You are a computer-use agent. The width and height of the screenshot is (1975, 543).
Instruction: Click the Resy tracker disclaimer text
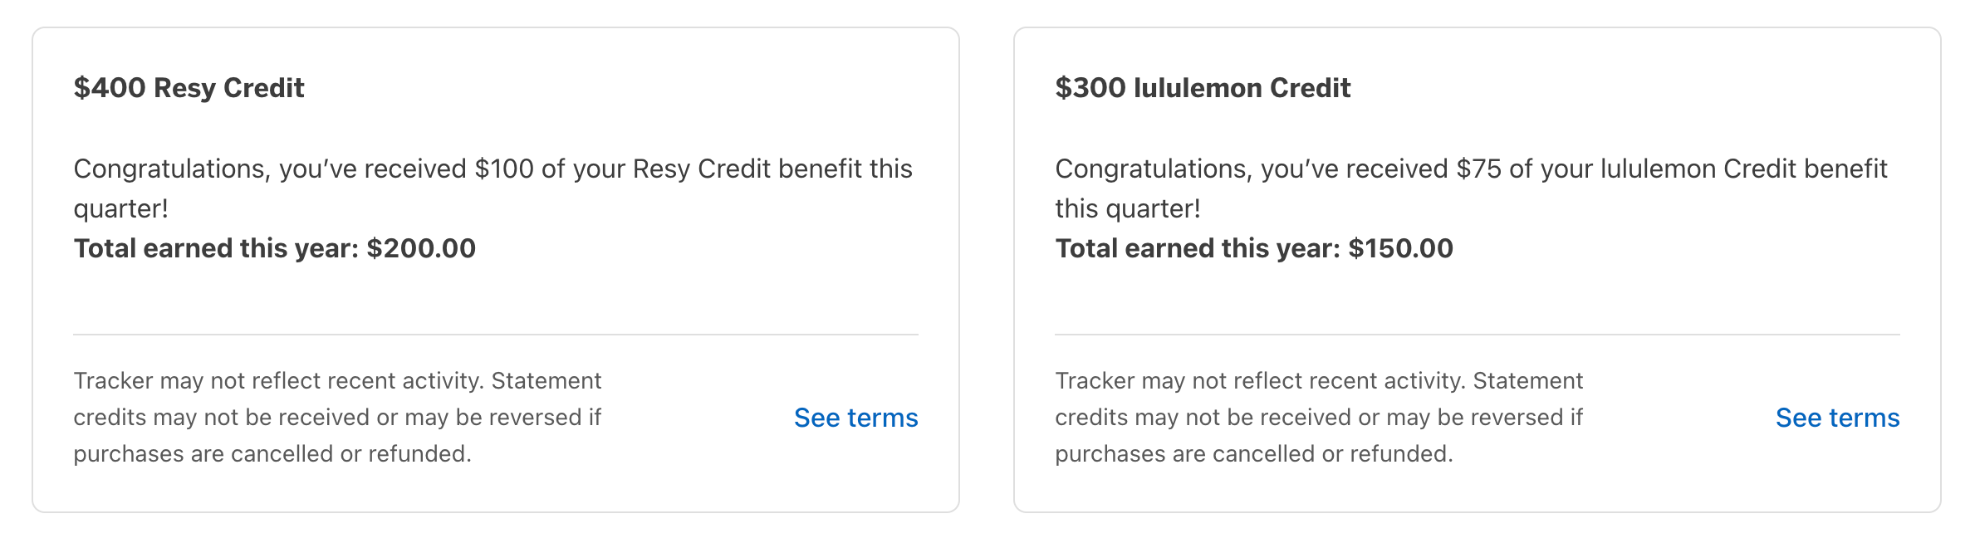click(x=337, y=418)
